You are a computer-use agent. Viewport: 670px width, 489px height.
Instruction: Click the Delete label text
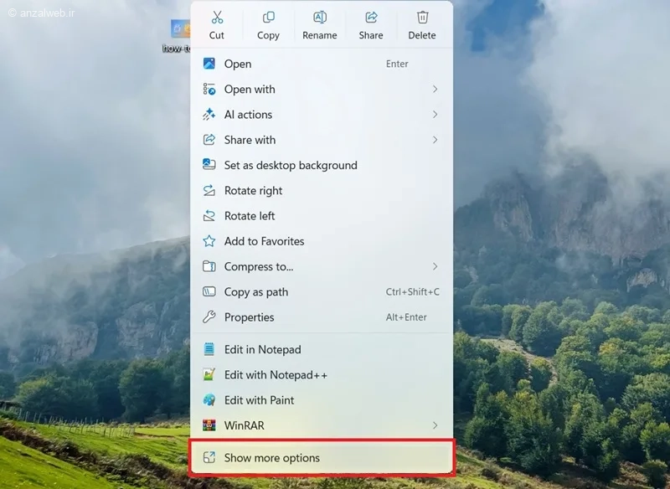[422, 35]
